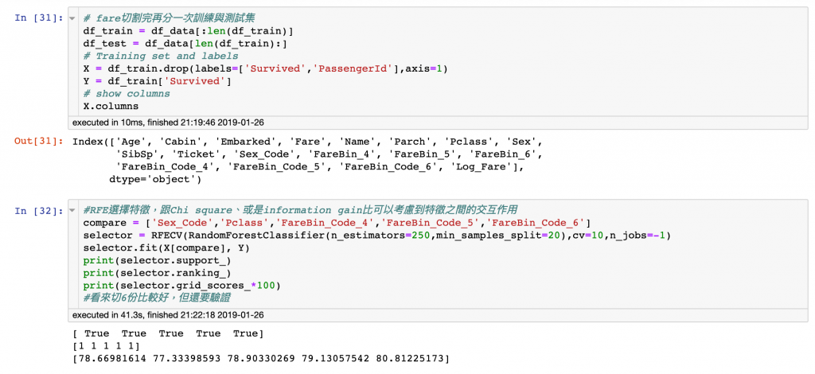Click the print(selector.ranking_) line
The width and height of the screenshot is (815, 374).
click(157, 274)
